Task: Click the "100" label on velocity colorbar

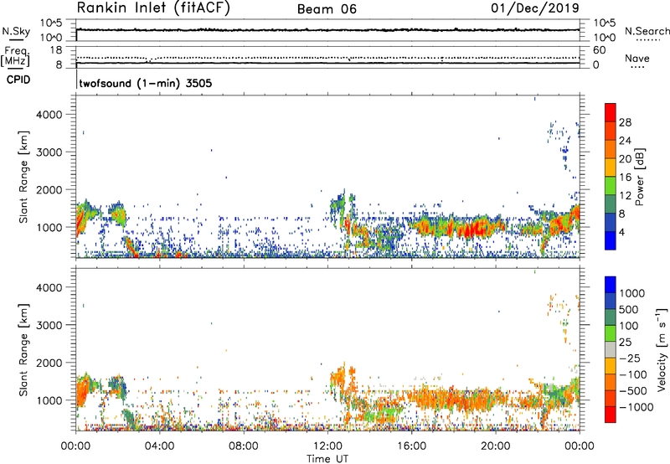Action: (x=628, y=326)
